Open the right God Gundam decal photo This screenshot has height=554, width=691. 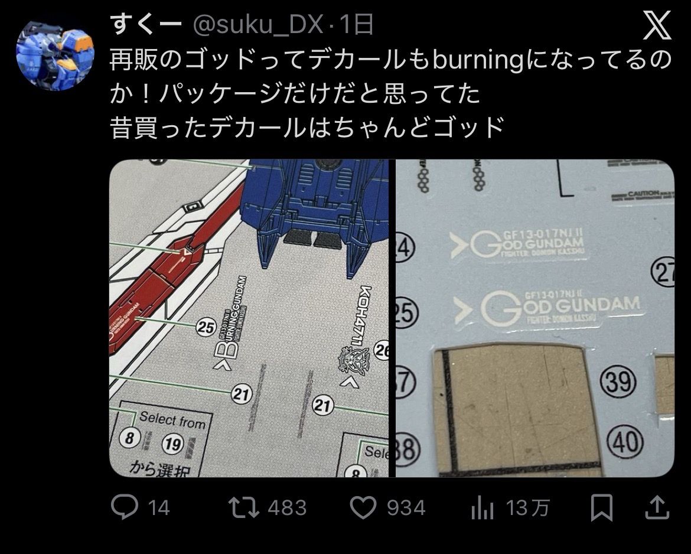(x=535, y=318)
